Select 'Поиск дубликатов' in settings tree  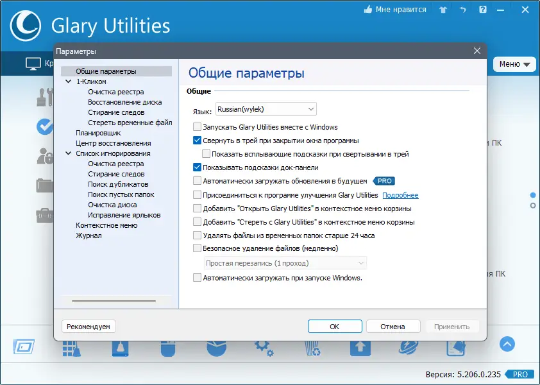pyautogui.click(x=118, y=184)
